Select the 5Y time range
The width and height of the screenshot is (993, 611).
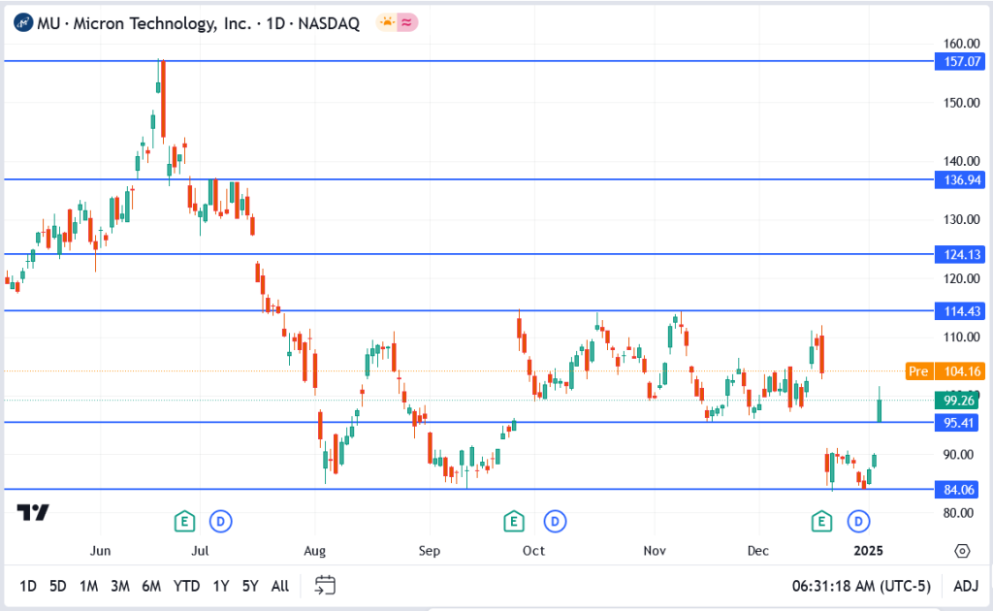(x=250, y=586)
